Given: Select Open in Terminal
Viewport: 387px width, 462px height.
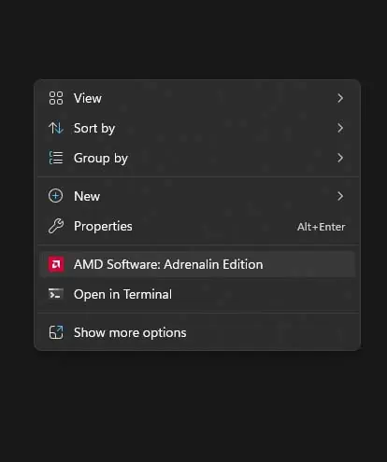Looking at the screenshot, I should point(197,294).
